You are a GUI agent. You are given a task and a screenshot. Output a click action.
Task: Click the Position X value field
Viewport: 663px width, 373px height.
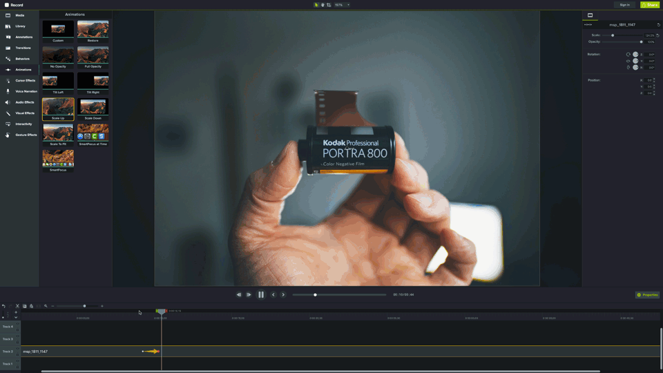coord(648,80)
